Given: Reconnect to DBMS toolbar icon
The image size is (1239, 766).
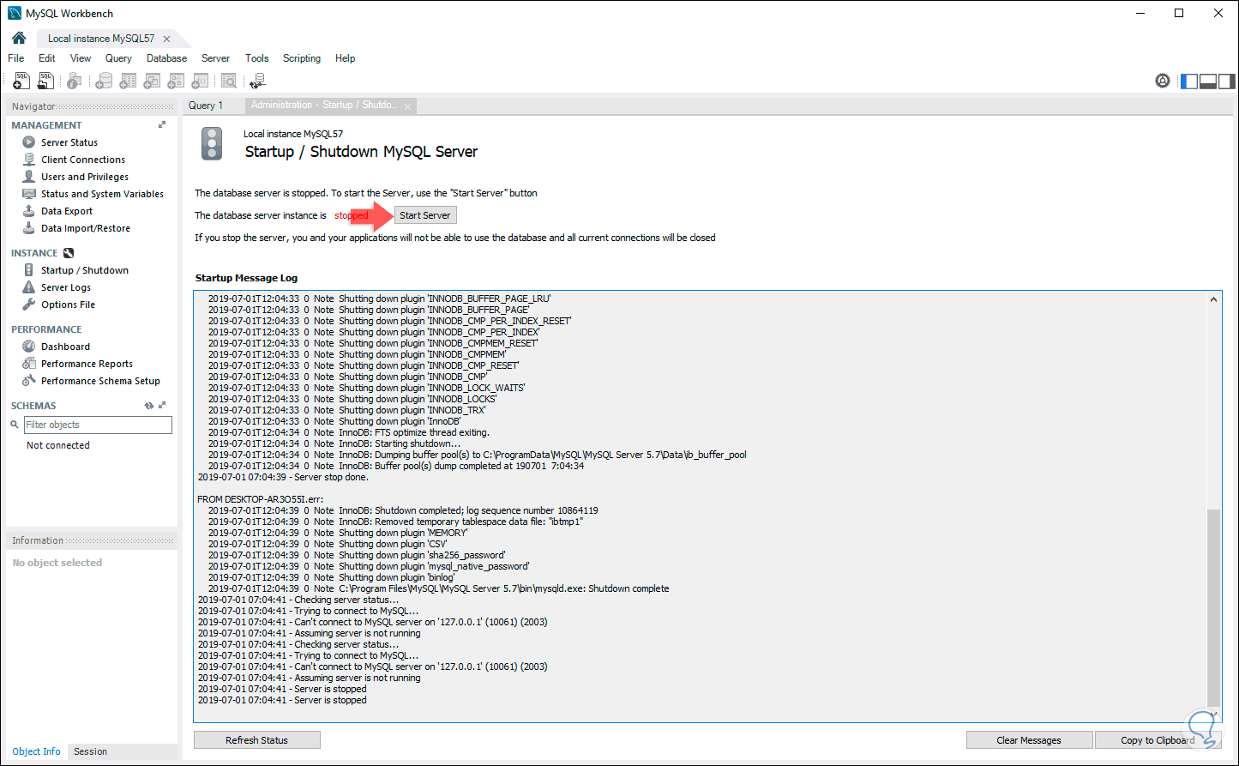Looking at the screenshot, I should click(x=257, y=81).
